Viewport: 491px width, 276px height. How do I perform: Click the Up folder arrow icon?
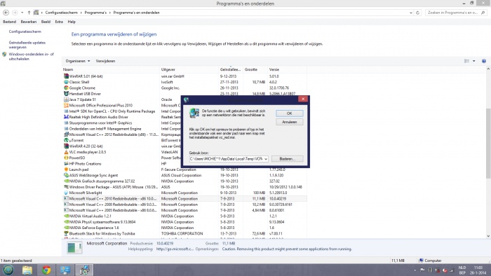29,13
